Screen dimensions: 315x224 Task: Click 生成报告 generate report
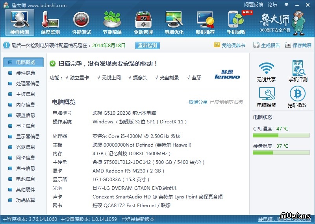[267, 45]
